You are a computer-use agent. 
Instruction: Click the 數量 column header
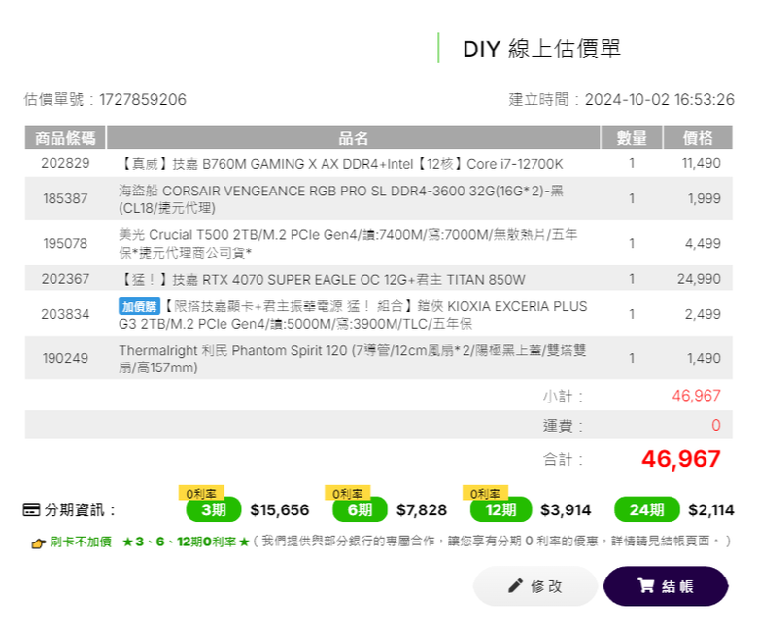pos(632,138)
